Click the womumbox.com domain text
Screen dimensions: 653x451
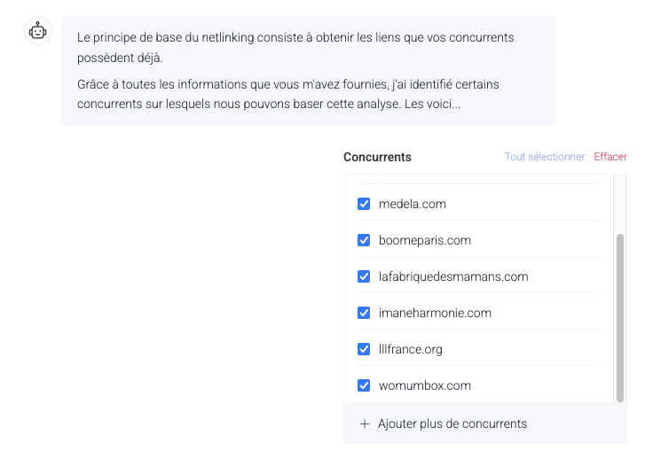[424, 385]
